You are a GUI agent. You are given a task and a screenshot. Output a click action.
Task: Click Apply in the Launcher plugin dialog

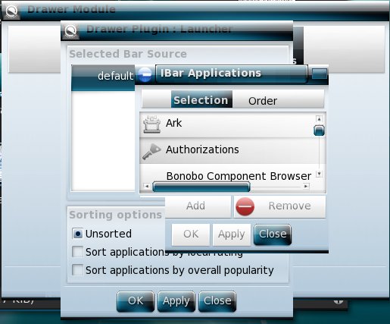pos(176,301)
